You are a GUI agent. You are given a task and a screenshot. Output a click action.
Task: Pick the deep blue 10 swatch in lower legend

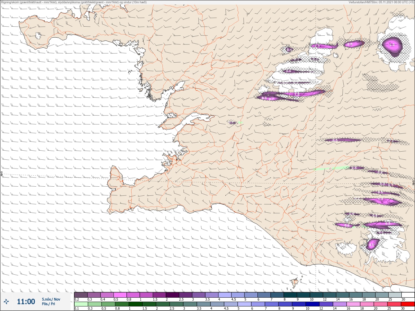313,304
